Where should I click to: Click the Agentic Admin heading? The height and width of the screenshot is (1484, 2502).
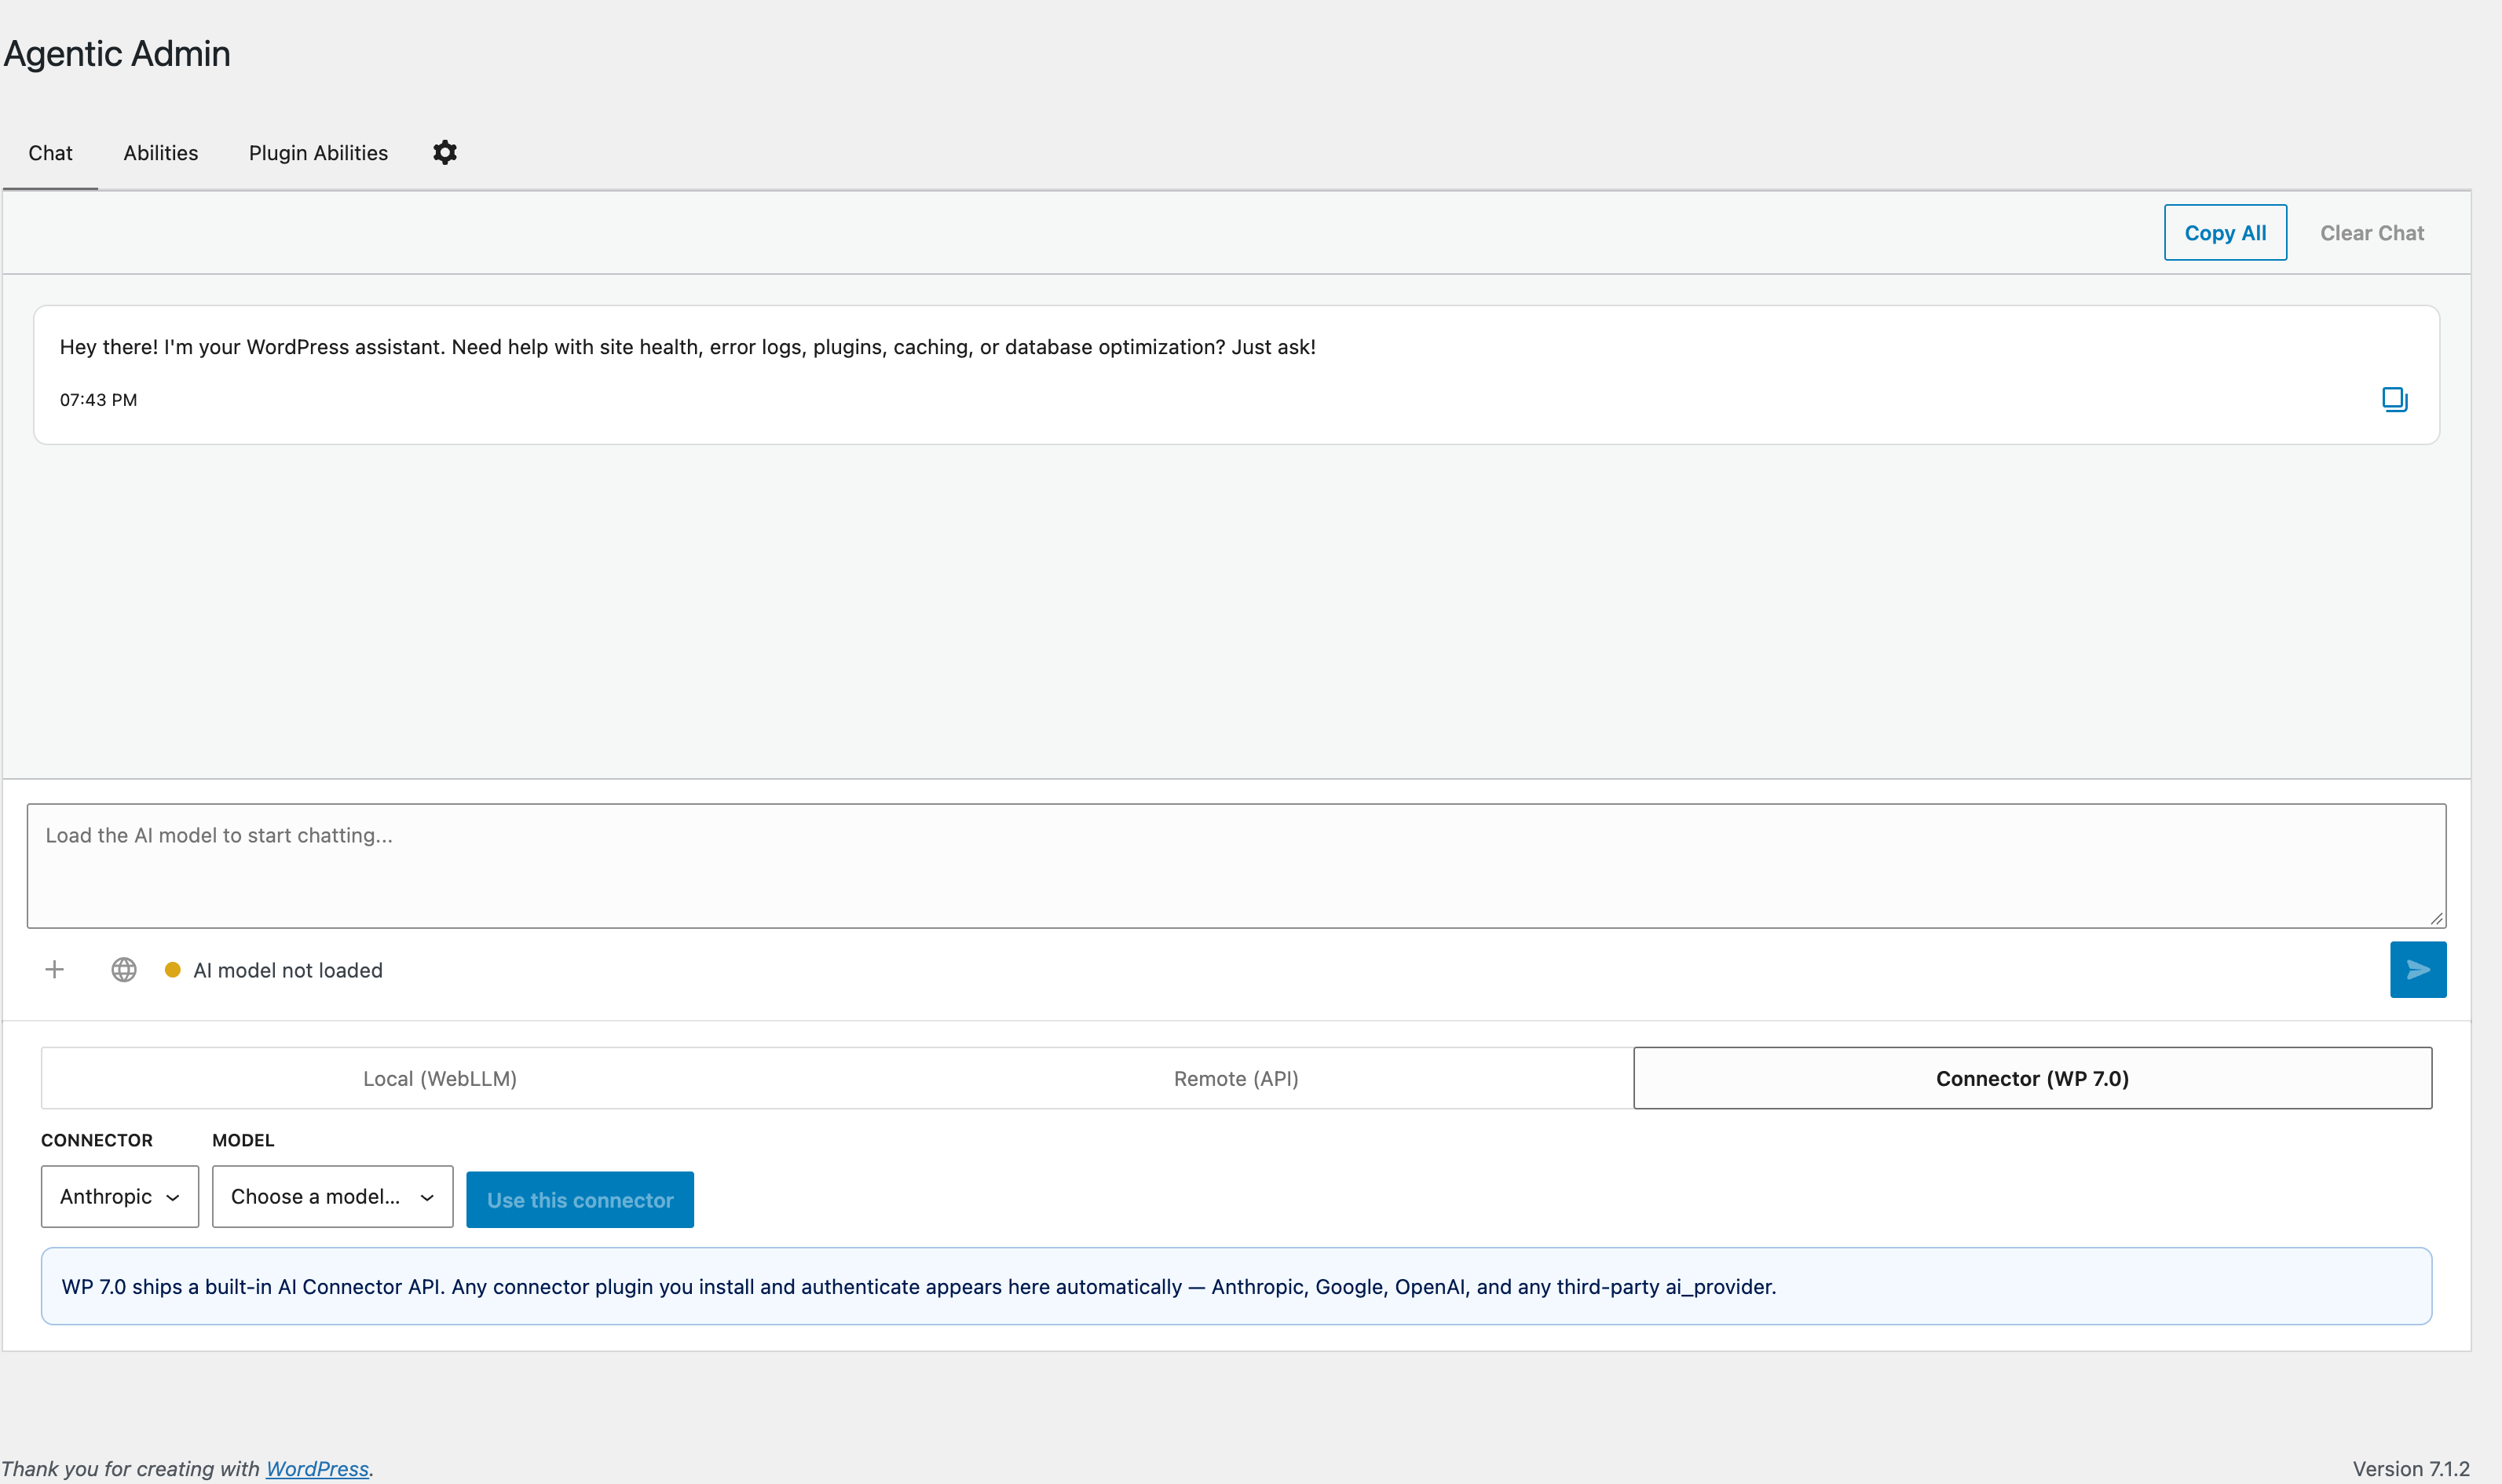[x=117, y=53]
